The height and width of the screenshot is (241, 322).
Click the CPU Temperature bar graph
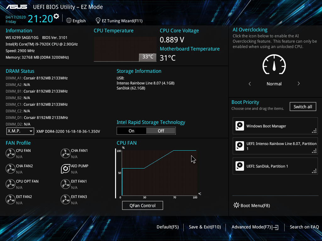tap(125, 49)
